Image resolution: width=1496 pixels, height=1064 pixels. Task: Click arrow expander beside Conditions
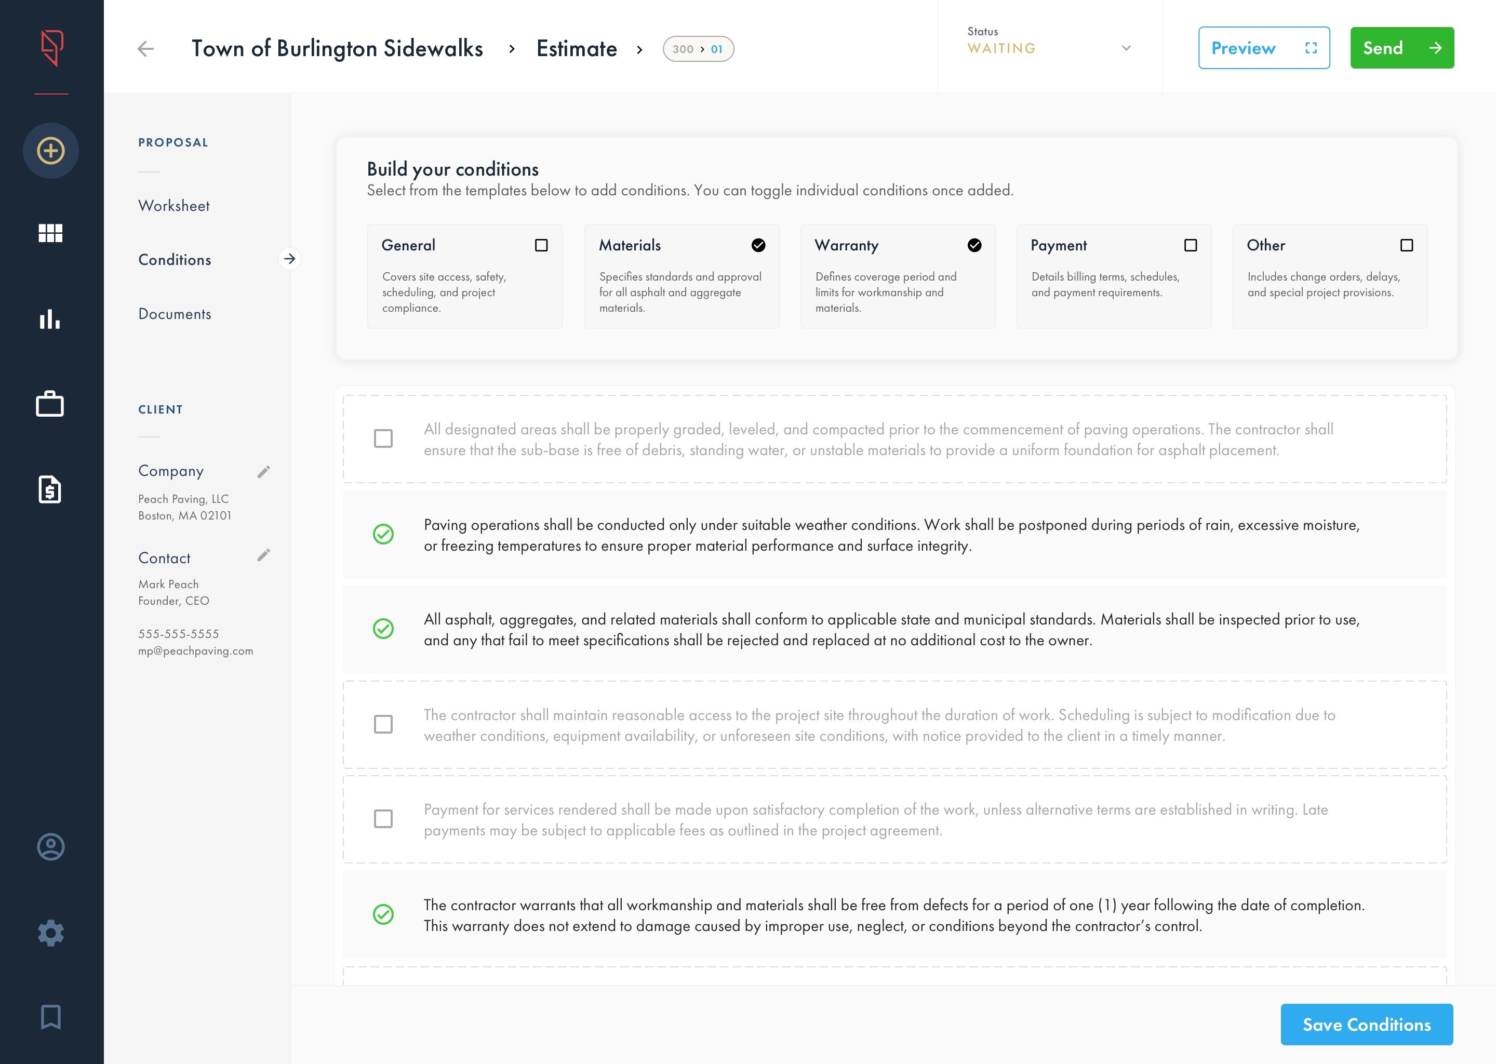point(289,259)
